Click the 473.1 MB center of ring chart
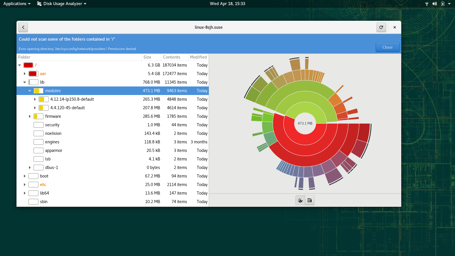This screenshot has height=256, width=455. click(305, 123)
